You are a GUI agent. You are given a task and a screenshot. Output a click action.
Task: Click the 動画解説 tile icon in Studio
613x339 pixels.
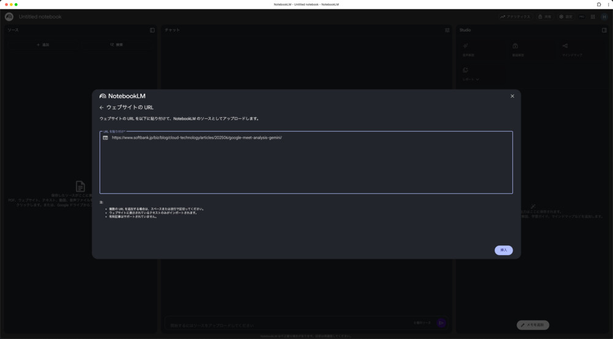pos(516,46)
